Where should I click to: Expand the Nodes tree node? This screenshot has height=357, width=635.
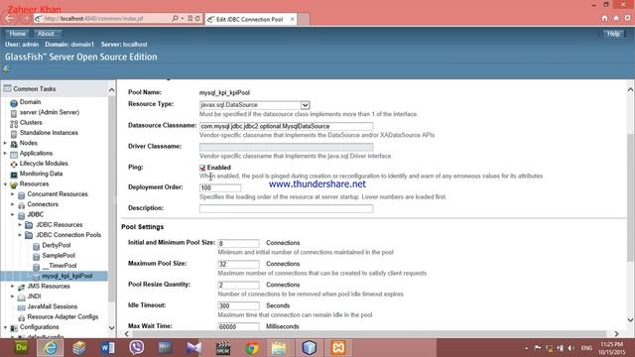(5, 143)
